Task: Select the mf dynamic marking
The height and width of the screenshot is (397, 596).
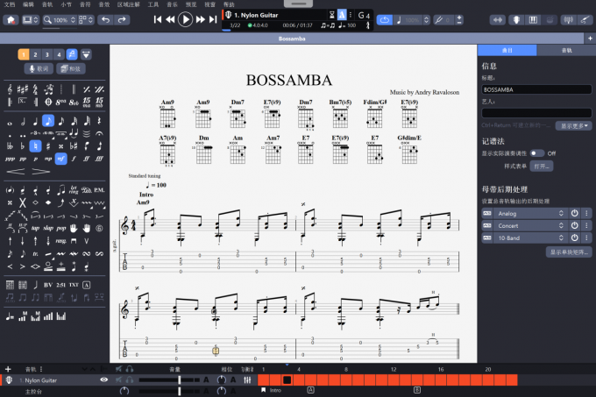Action: pos(60,160)
